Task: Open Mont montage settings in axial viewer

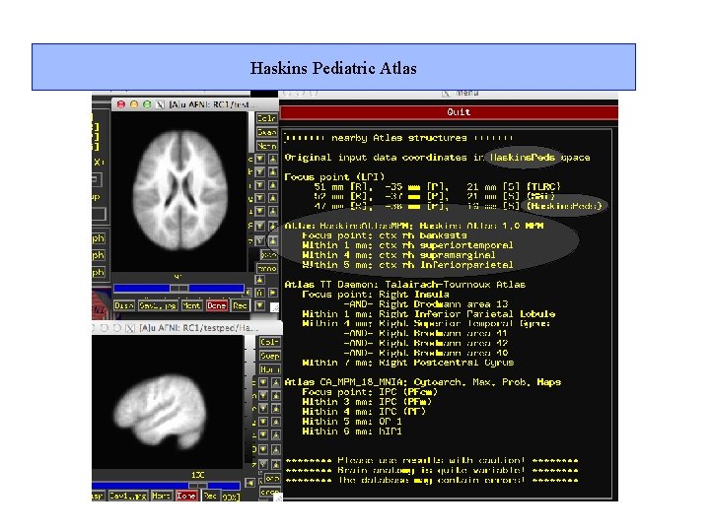Action: 191,305
